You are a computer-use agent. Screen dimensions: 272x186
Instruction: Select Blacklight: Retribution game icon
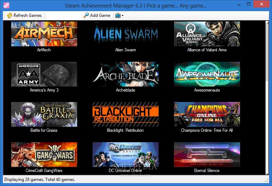125,114
